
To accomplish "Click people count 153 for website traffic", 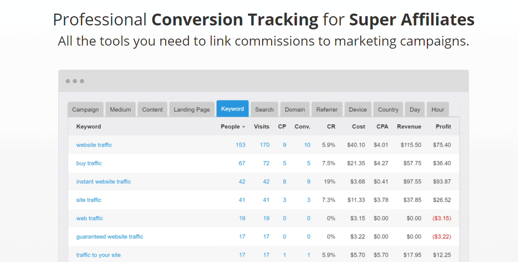I will click(240, 145).
